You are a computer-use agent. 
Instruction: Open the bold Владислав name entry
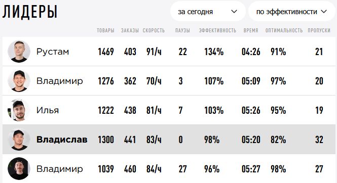click(62, 140)
